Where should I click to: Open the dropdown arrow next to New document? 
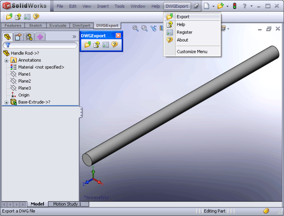[214, 6]
